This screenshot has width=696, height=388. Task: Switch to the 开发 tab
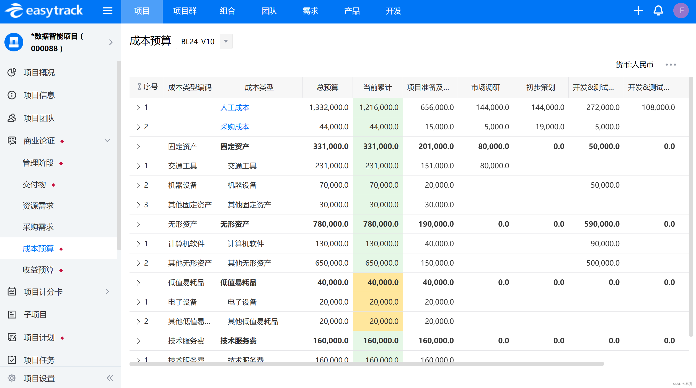394,11
